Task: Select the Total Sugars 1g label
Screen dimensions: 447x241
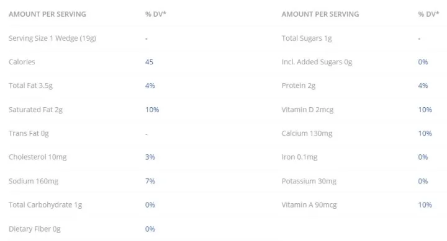Action: [x=307, y=38]
